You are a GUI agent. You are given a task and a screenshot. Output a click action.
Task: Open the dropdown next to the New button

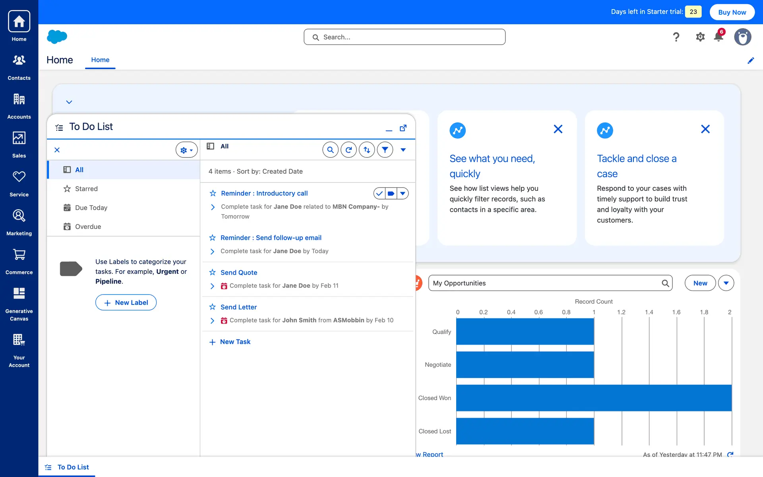click(726, 283)
